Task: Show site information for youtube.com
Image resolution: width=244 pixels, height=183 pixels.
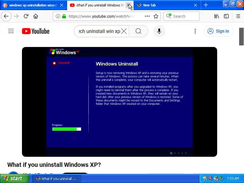Action: pos(58,16)
